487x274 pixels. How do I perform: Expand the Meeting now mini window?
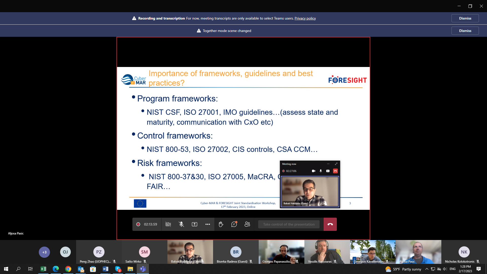click(x=336, y=164)
